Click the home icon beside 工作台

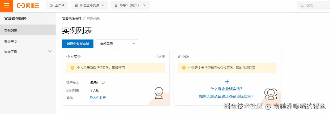pos(51,5)
